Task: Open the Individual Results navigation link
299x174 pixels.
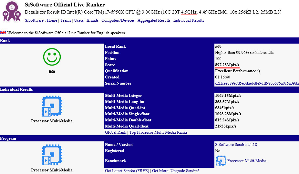Action: click(x=189, y=20)
